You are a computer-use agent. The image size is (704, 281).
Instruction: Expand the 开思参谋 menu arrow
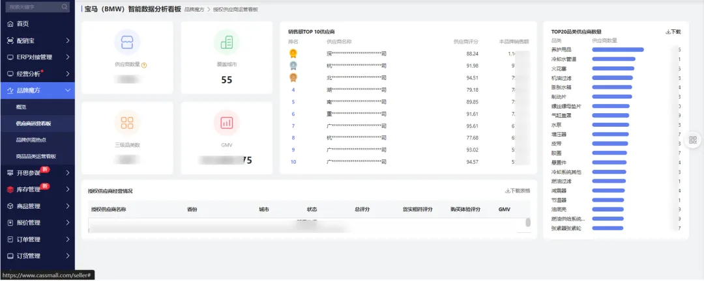(67, 173)
